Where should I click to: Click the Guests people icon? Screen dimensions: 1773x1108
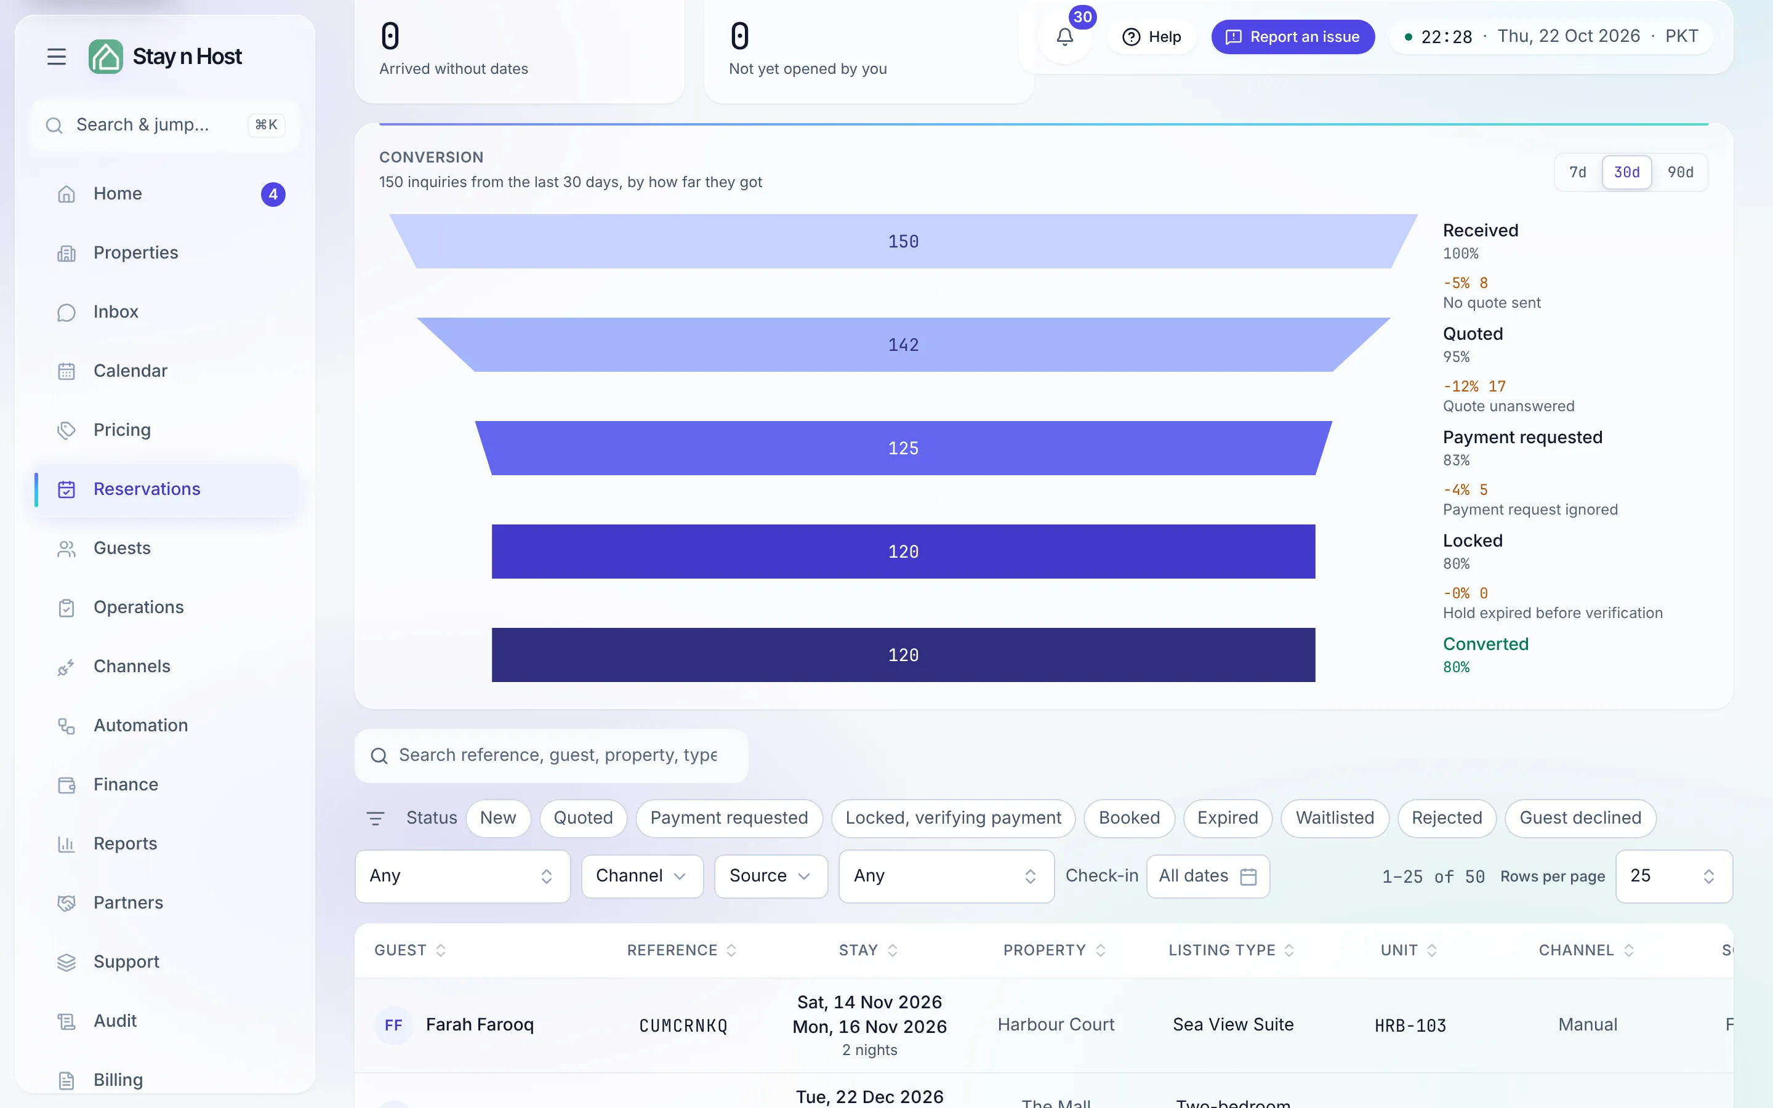[66, 549]
